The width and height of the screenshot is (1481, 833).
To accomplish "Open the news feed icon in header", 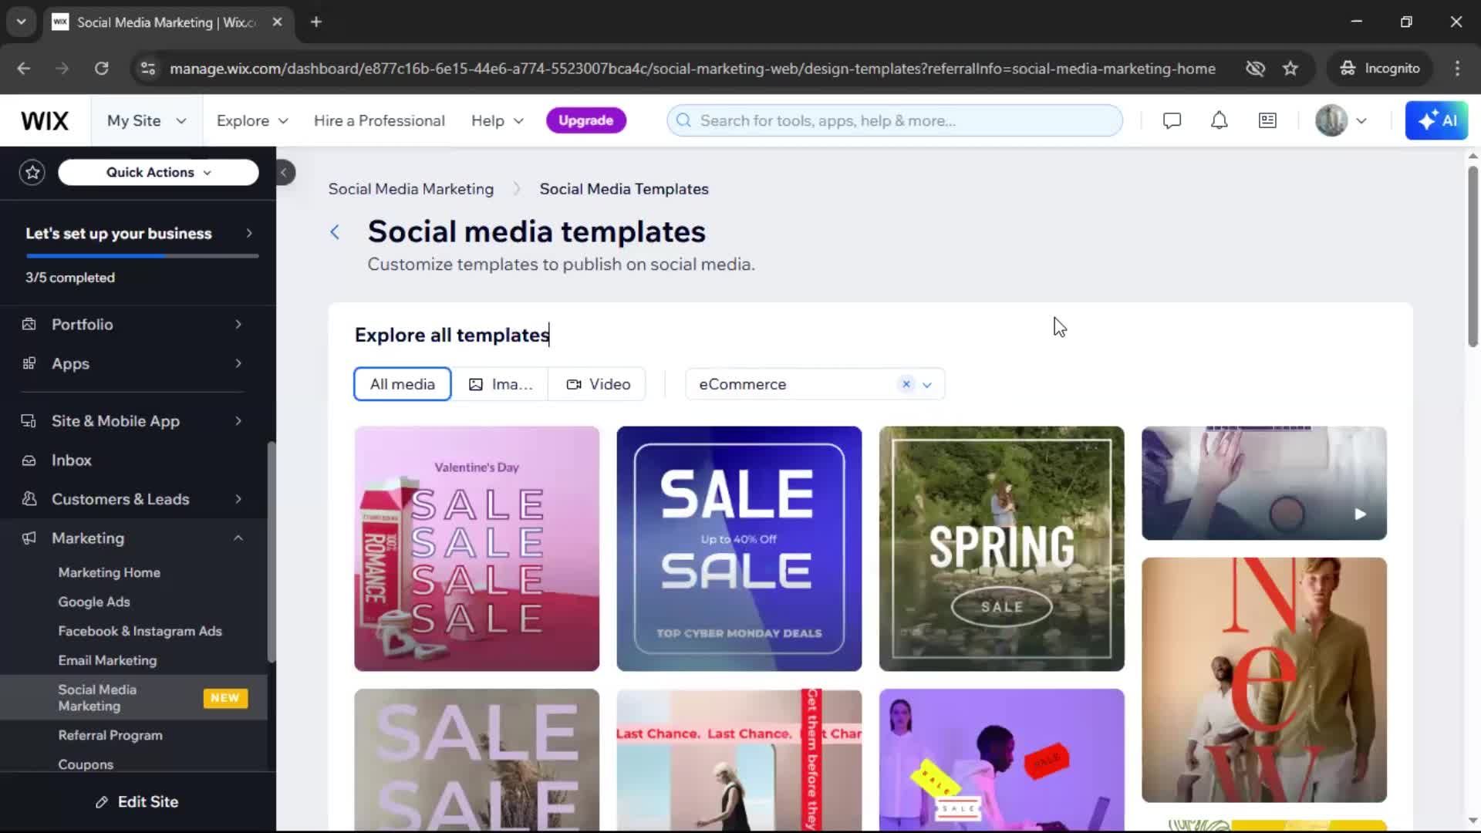I will 1267,120.
